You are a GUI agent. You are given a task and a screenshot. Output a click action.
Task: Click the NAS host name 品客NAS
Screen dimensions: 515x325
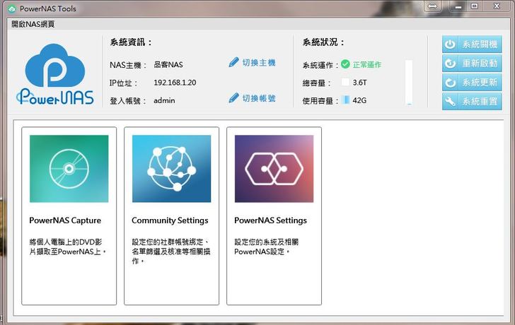pyautogui.click(x=168, y=64)
